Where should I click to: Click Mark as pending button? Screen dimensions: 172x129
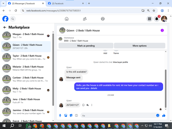point(86,46)
